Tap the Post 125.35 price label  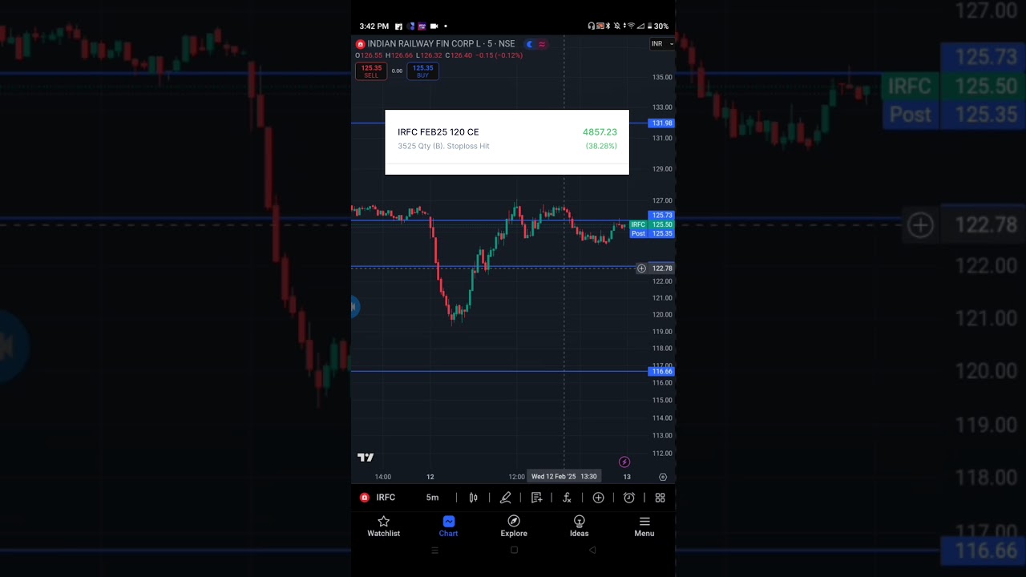652,233
